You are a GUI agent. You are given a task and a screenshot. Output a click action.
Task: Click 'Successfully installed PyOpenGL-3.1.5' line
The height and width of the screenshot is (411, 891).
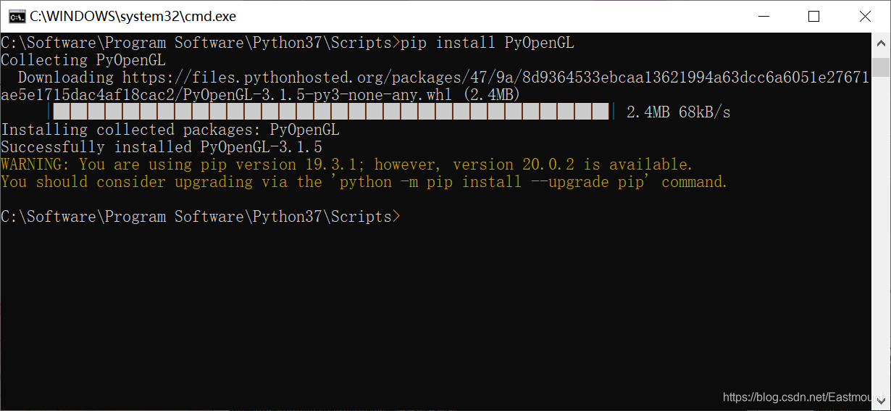(162, 147)
